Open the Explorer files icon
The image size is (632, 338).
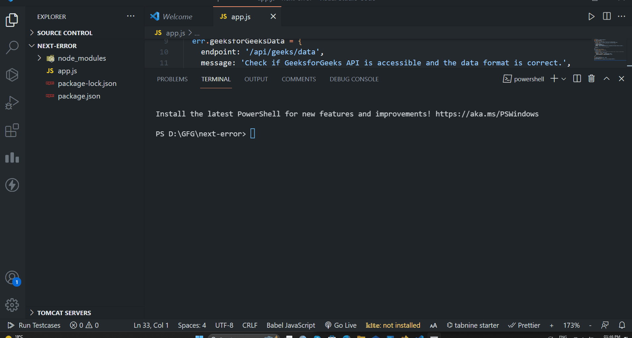(12, 20)
